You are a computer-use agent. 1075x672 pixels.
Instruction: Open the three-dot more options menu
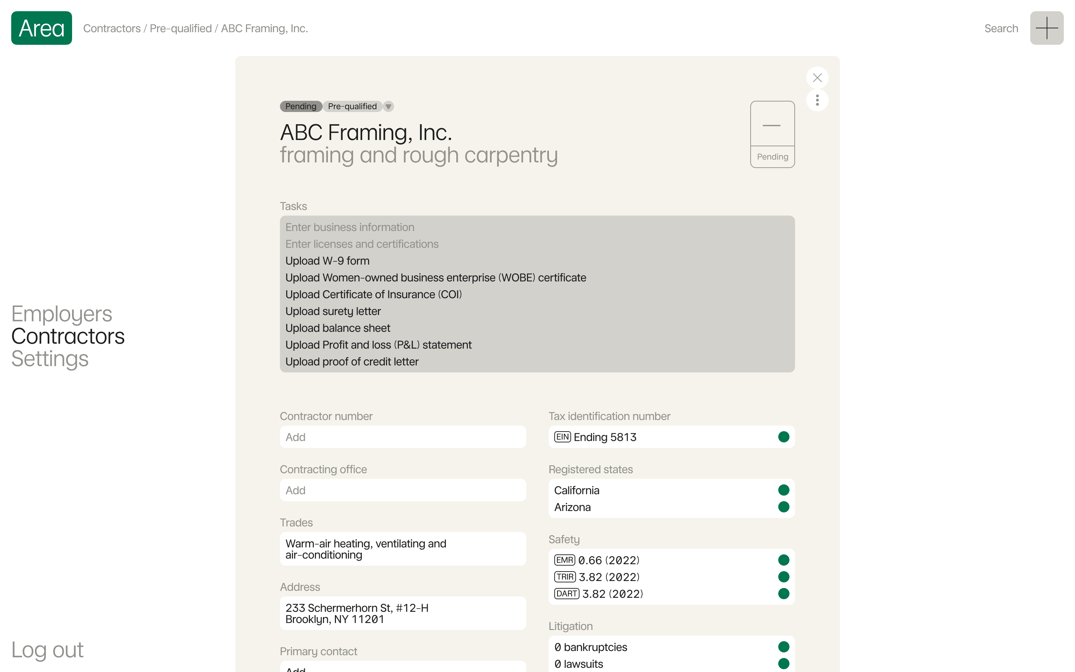point(817,100)
